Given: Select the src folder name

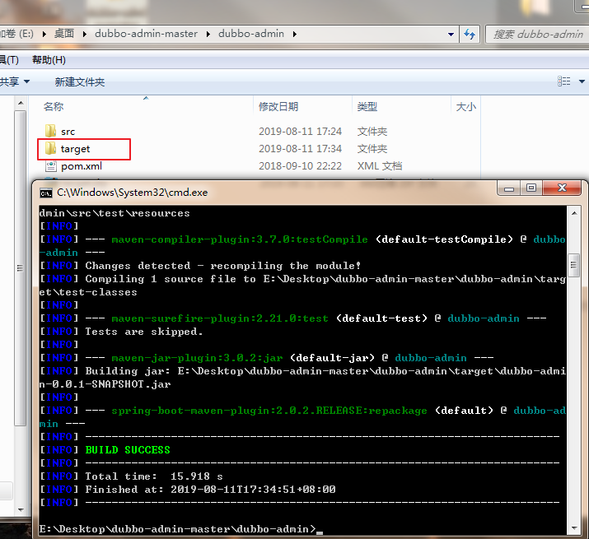Looking at the screenshot, I should pyautogui.click(x=68, y=132).
